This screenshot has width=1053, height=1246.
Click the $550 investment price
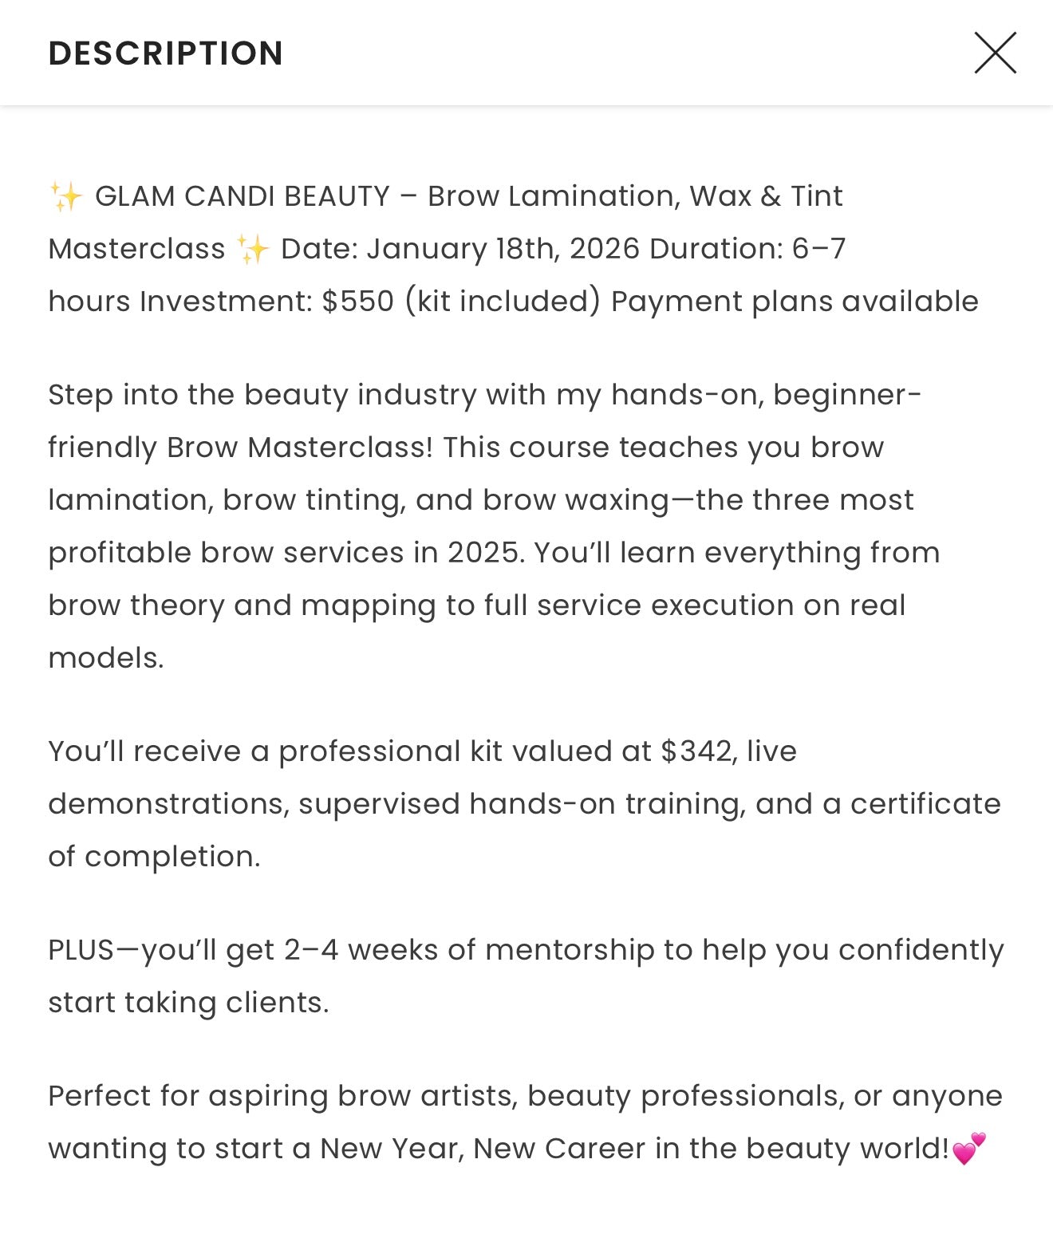(x=357, y=302)
